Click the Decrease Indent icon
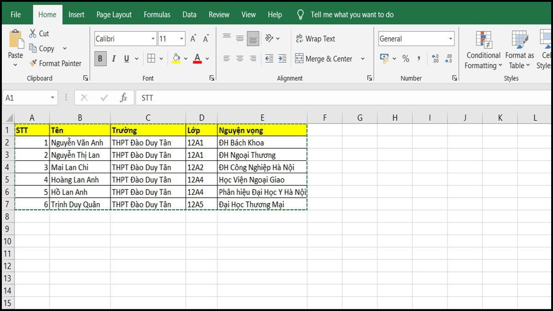The width and height of the screenshot is (553, 311). coord(269,59)
